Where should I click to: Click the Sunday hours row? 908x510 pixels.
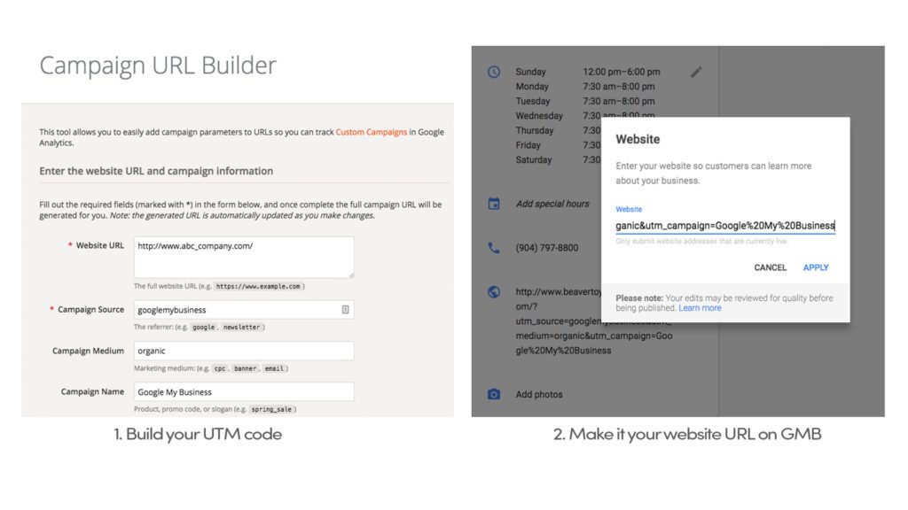click(x=588, y=72)
